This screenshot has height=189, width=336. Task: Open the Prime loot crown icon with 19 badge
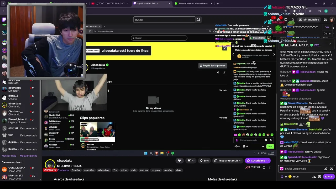click(x=272, y=20)
